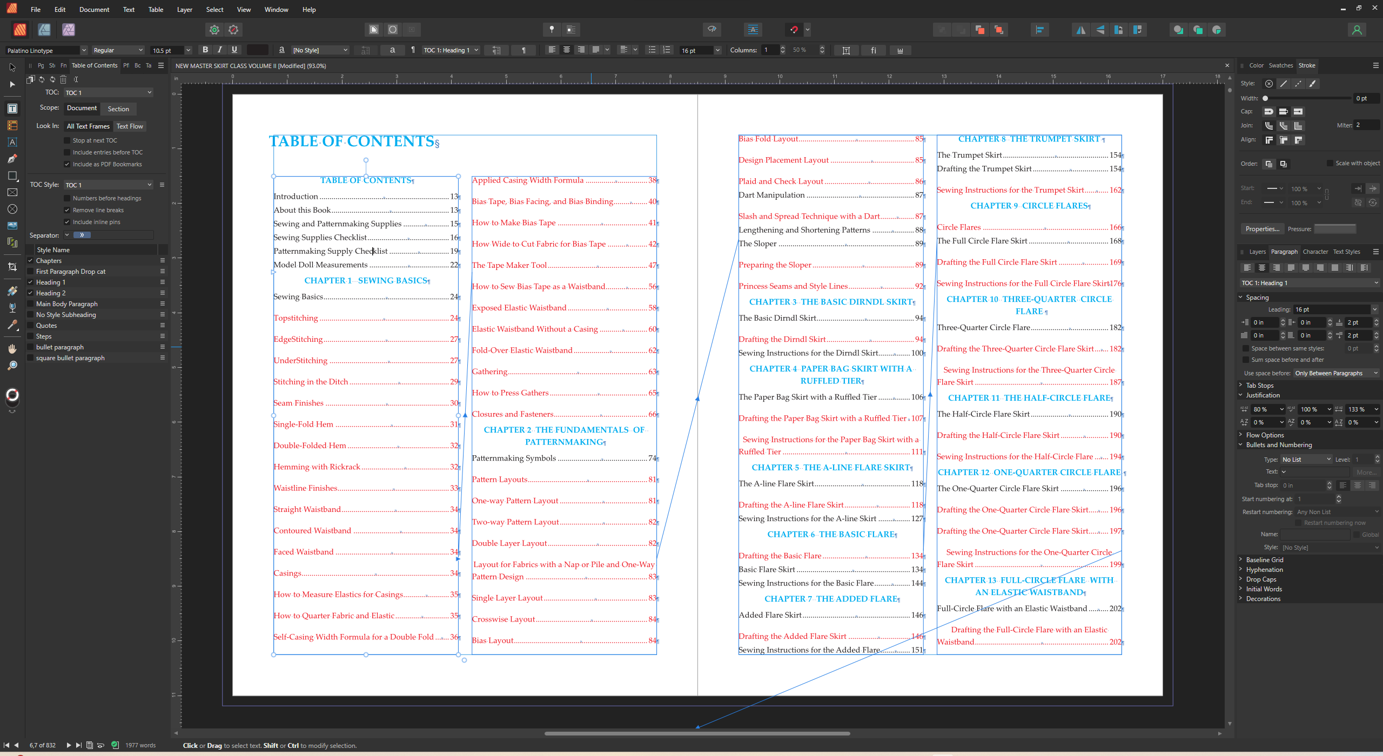This screenshot has height=756, width=1383.
Task: Toggle the Heading 2 style checkbox
Action: [31, 293]
